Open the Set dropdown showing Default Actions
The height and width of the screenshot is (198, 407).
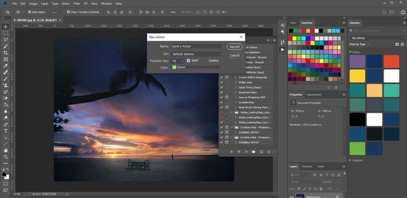(x=196, y=54)
